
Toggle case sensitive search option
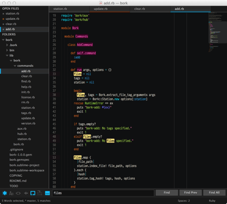tap(11, 193)
